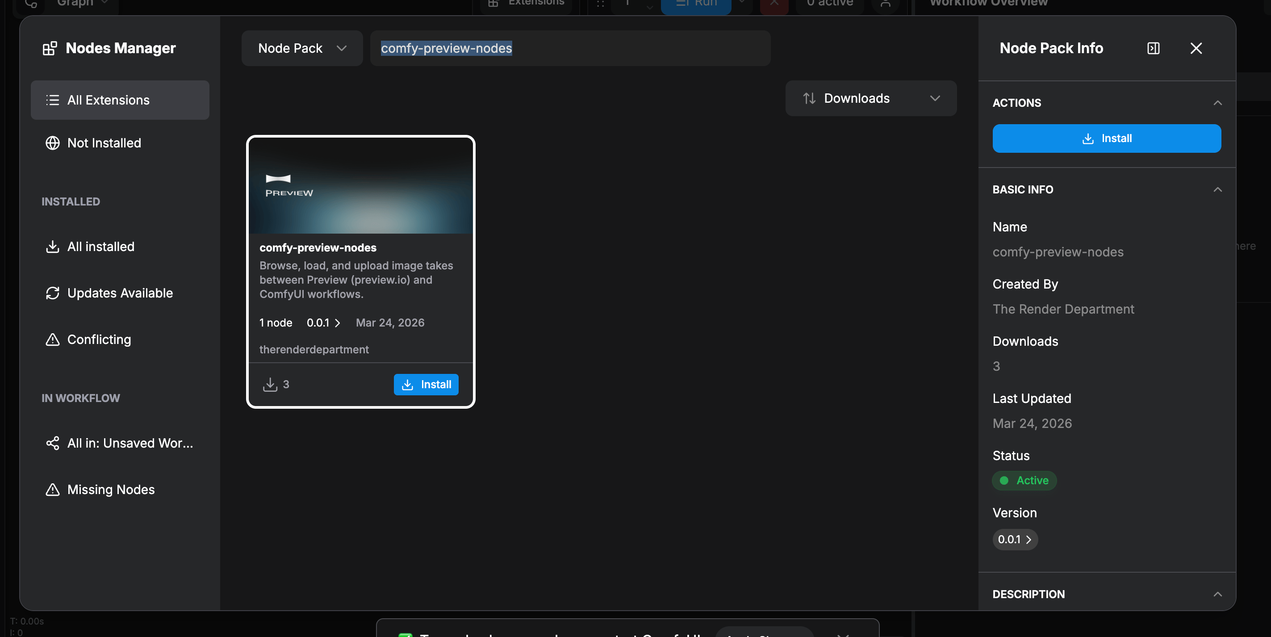
Task: Collapse the ACTIONS section
Action: tap(1217, 103)
